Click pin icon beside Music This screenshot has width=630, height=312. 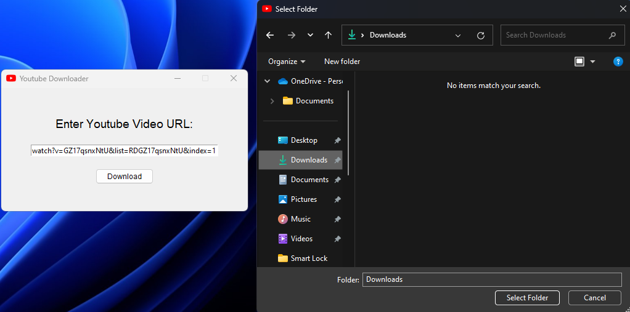pyautogui.click(x=338, y=219)
